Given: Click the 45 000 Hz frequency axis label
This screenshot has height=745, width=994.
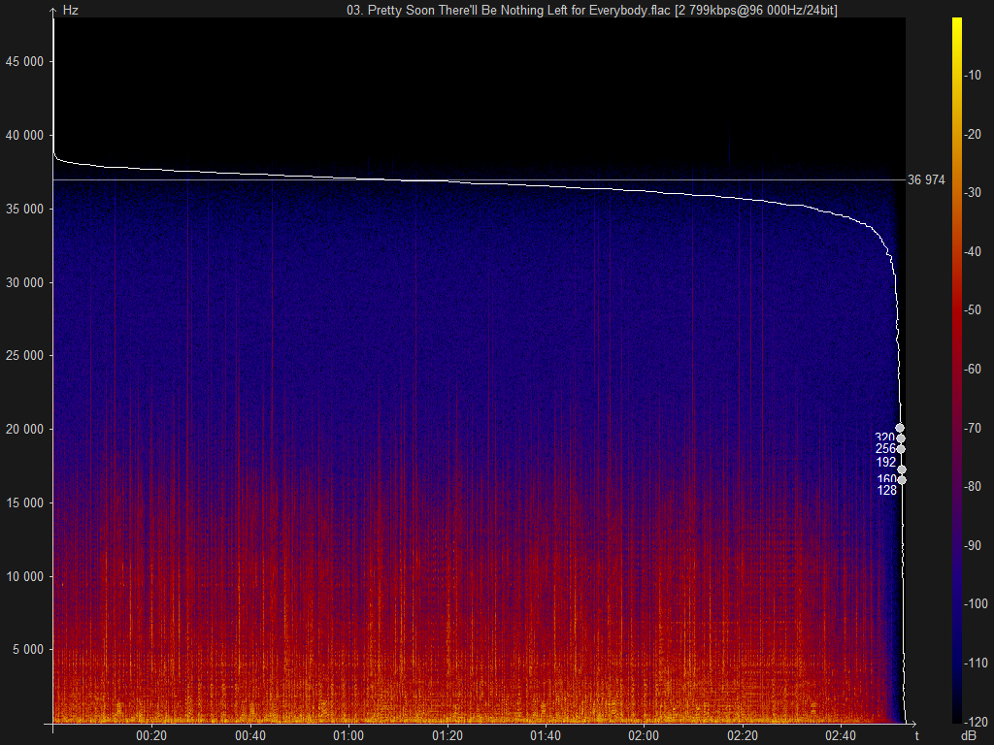Looking at the screenshot, I should pyautogui.click(x=25, y=59).
